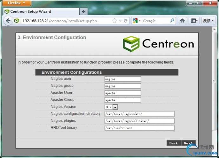The width and height of the screenshot is (219, 158).
Task: Click the Nagios plugins path field
Action: pos(139,121)
